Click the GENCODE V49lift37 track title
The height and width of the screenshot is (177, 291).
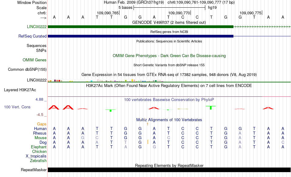point(169,23)
